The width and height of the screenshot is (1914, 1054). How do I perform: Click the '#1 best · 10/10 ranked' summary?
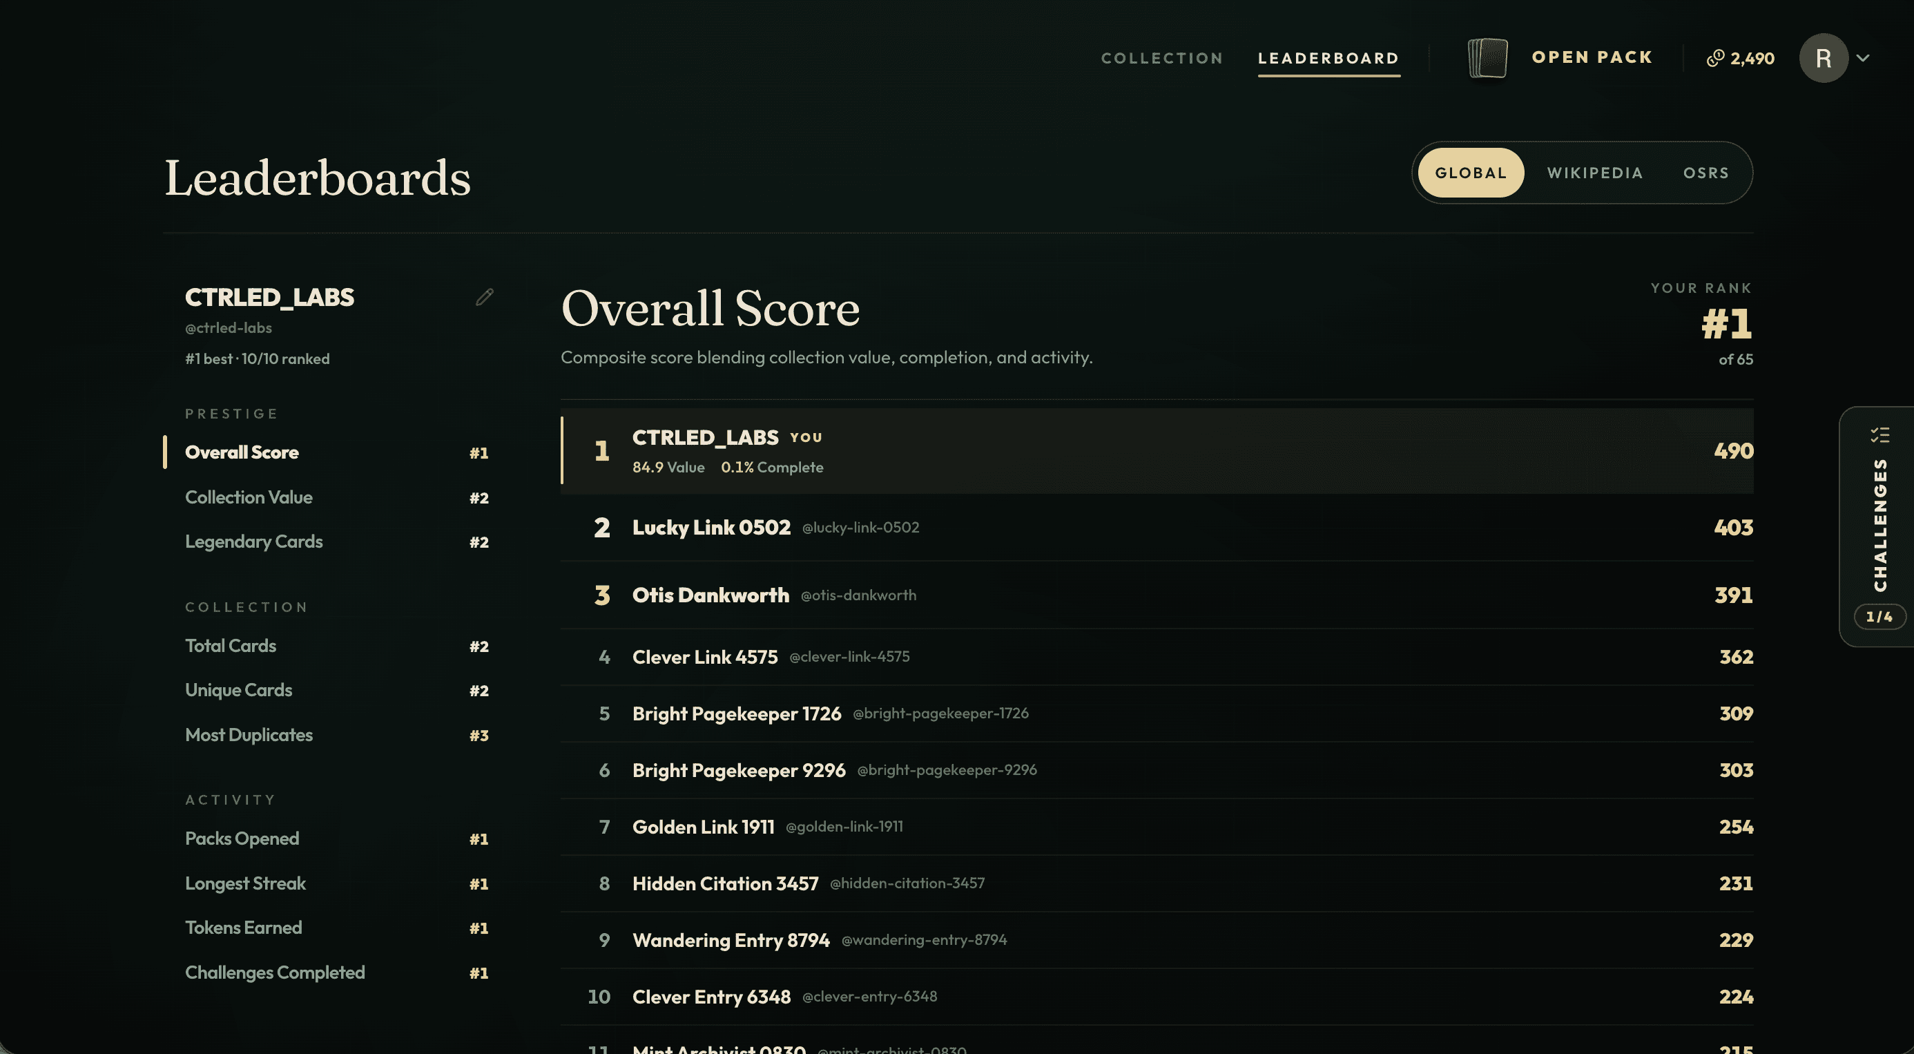[x=257, y=359]
